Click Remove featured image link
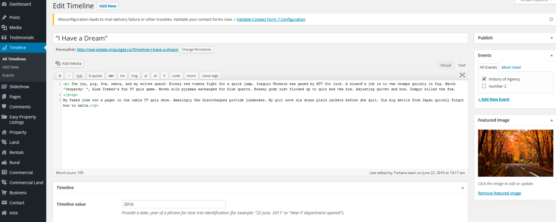The width and height of the screenshot is (556, 222). (499, 193)
